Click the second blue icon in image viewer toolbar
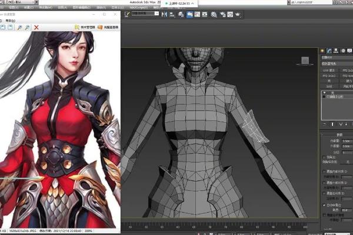The image size is (353, 235). pyautogui.click(x=10, y=27)
